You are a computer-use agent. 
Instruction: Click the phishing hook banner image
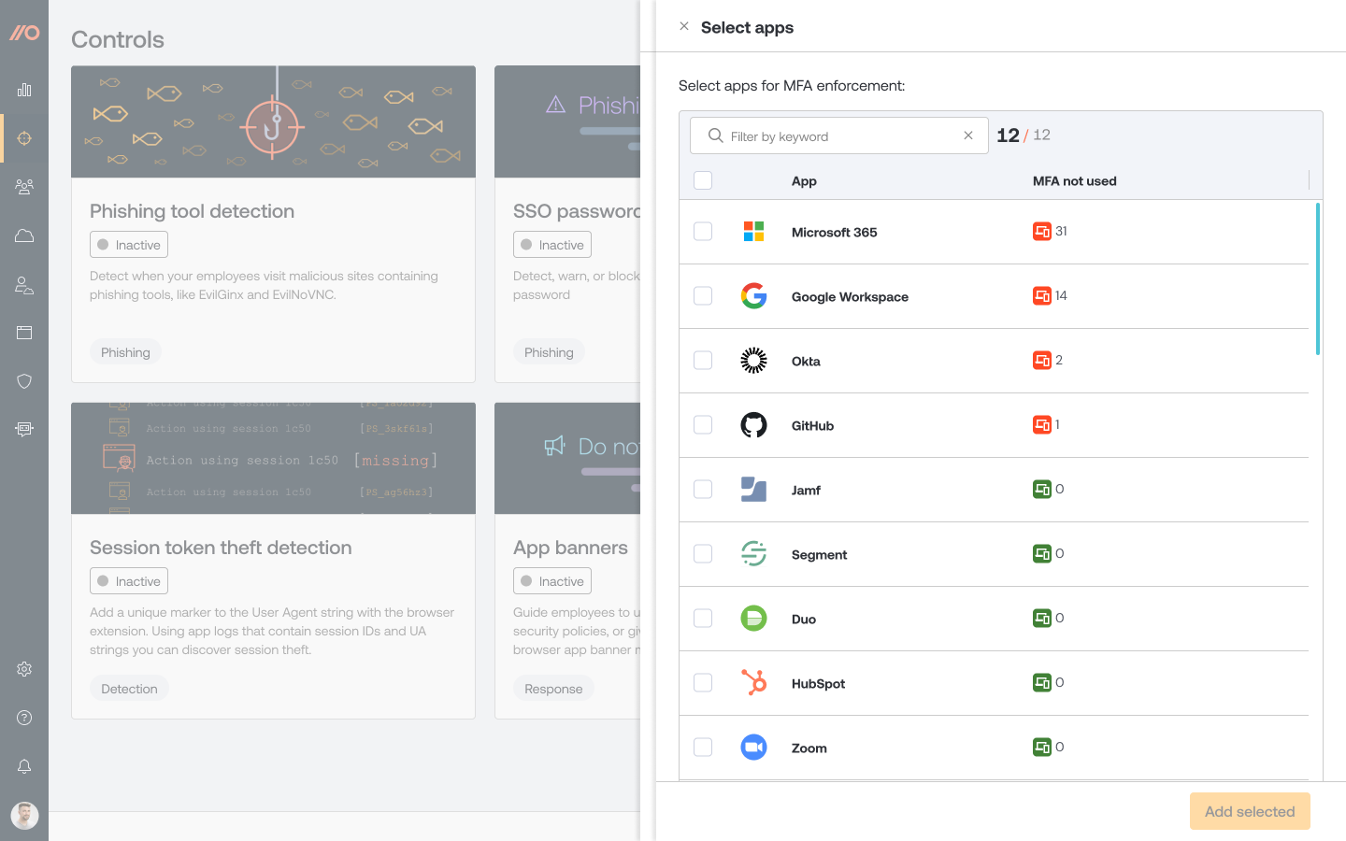(273, 121)
